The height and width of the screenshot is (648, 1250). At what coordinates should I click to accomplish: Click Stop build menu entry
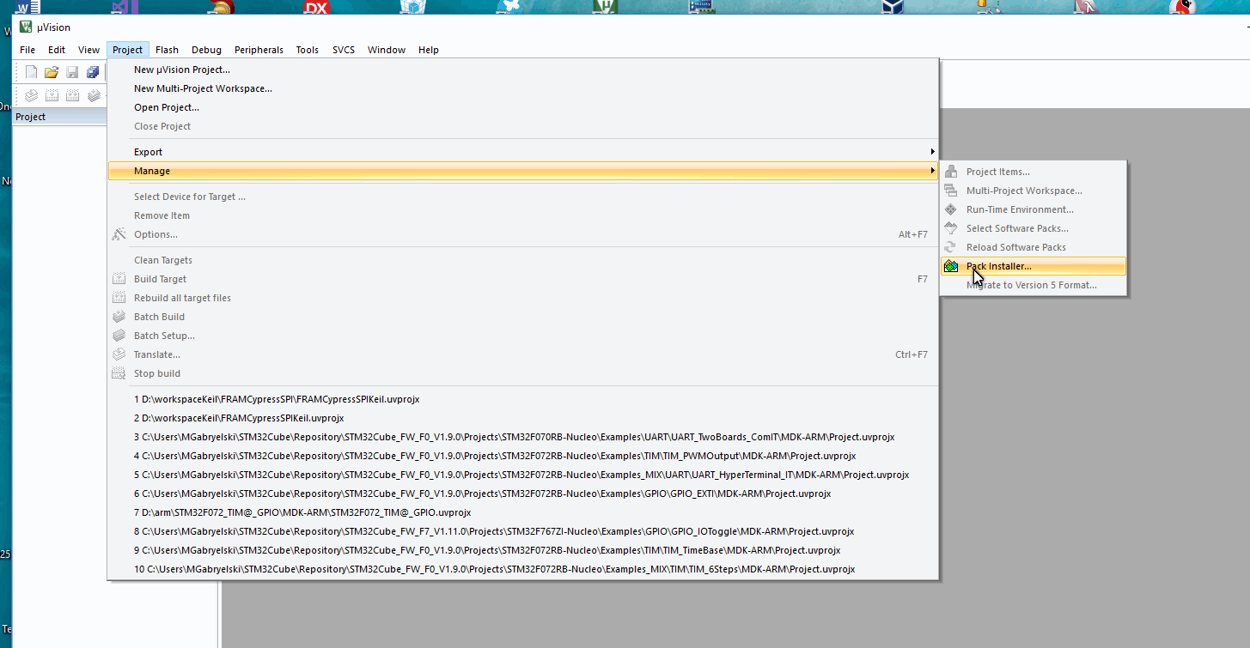coord(522,373)
